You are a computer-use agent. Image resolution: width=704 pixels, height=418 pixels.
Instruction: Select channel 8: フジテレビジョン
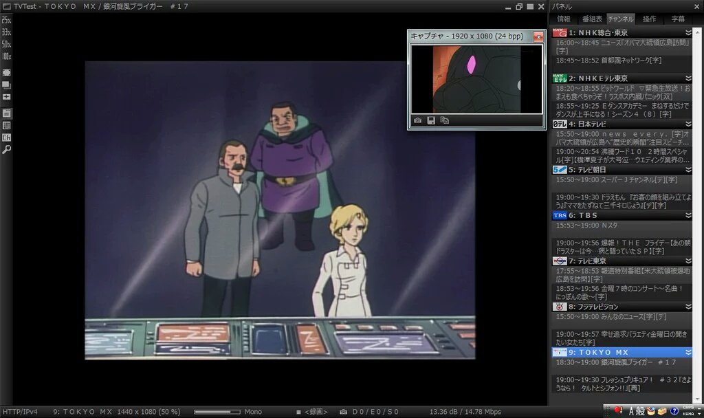[621, 307]
